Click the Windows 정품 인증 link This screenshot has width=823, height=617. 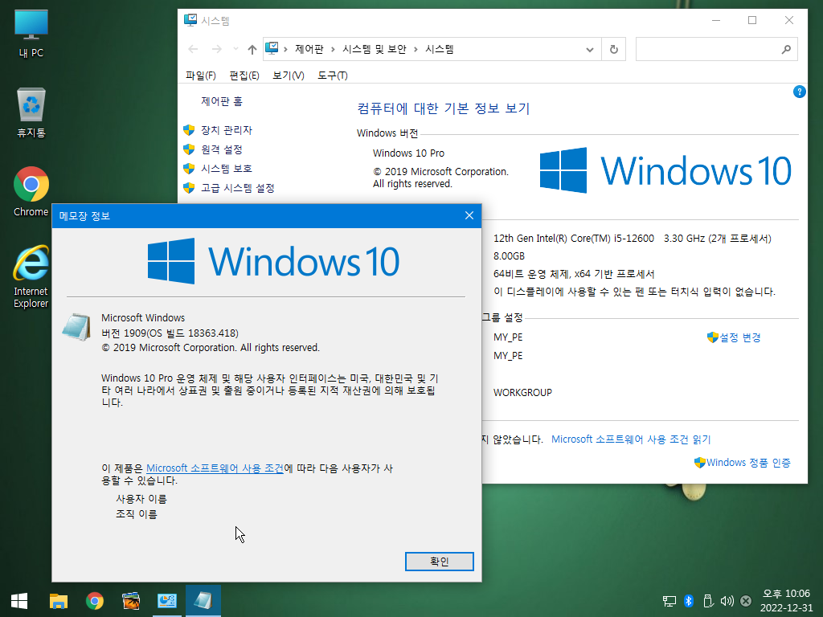pos(748,462)
